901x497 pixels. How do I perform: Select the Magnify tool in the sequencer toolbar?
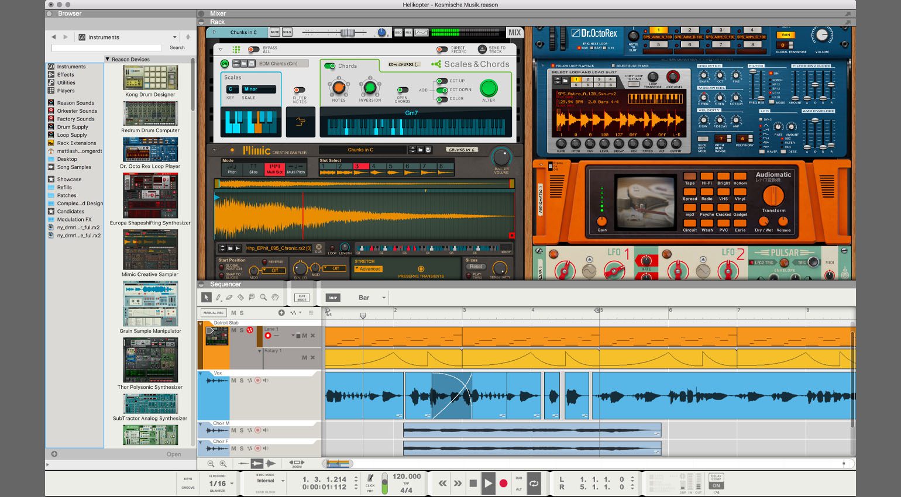coord(263,298)
